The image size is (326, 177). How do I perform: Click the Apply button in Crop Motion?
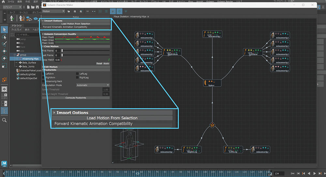(106, 63)
